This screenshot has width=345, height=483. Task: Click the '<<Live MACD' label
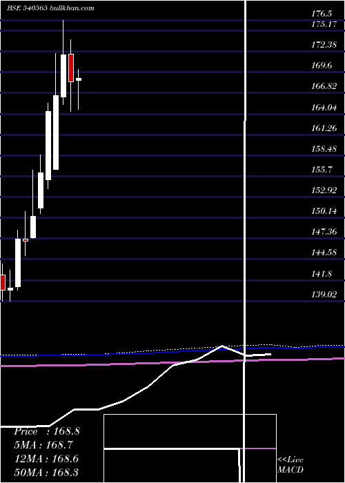tap(290, 464)
